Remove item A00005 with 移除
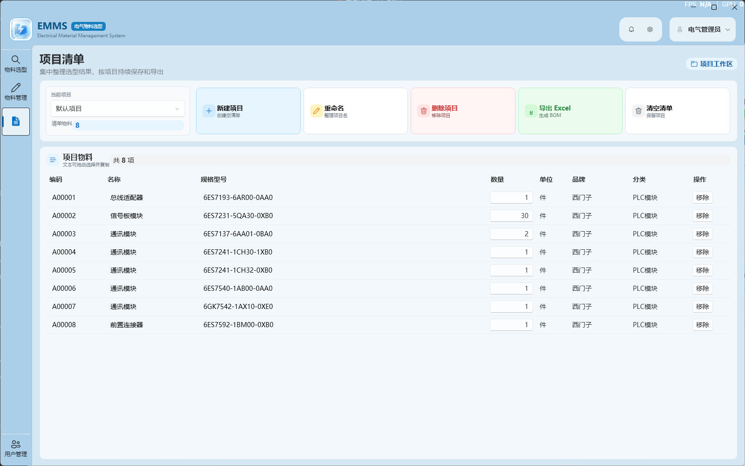The image size is (745, 466). point(703,270)
